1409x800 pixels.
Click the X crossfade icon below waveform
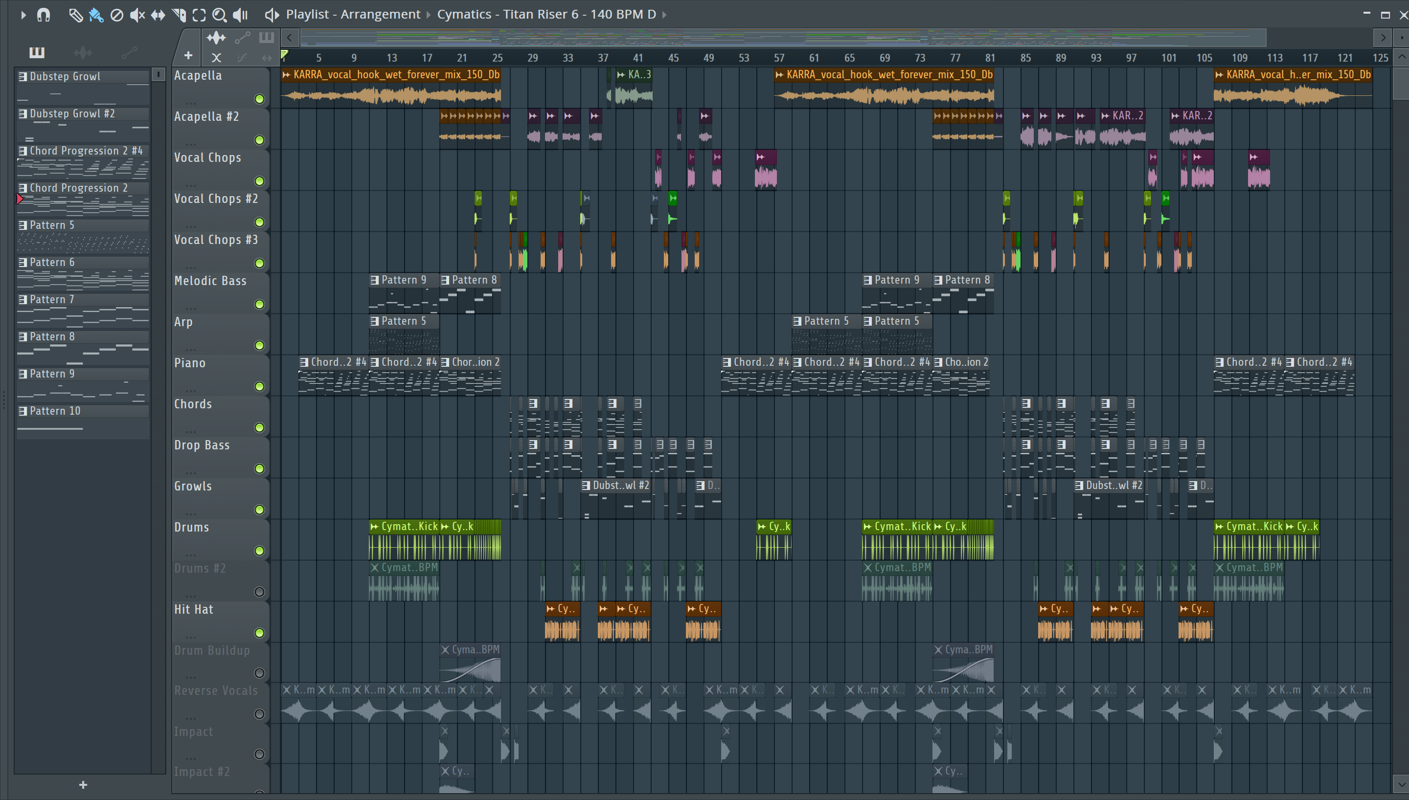point(217,57)
